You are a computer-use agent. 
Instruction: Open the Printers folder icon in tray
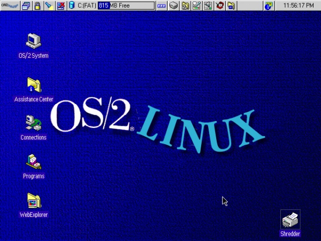(185, 5)
